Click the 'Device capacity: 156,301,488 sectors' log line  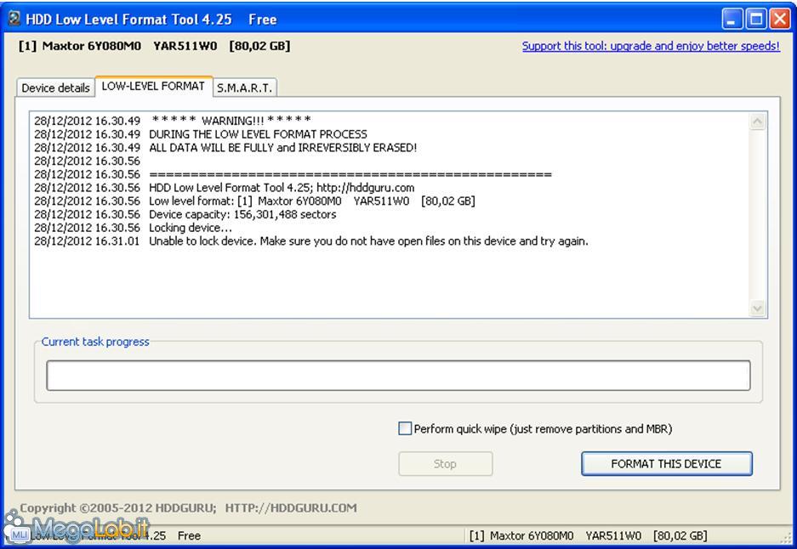click(x=185, y=214)
